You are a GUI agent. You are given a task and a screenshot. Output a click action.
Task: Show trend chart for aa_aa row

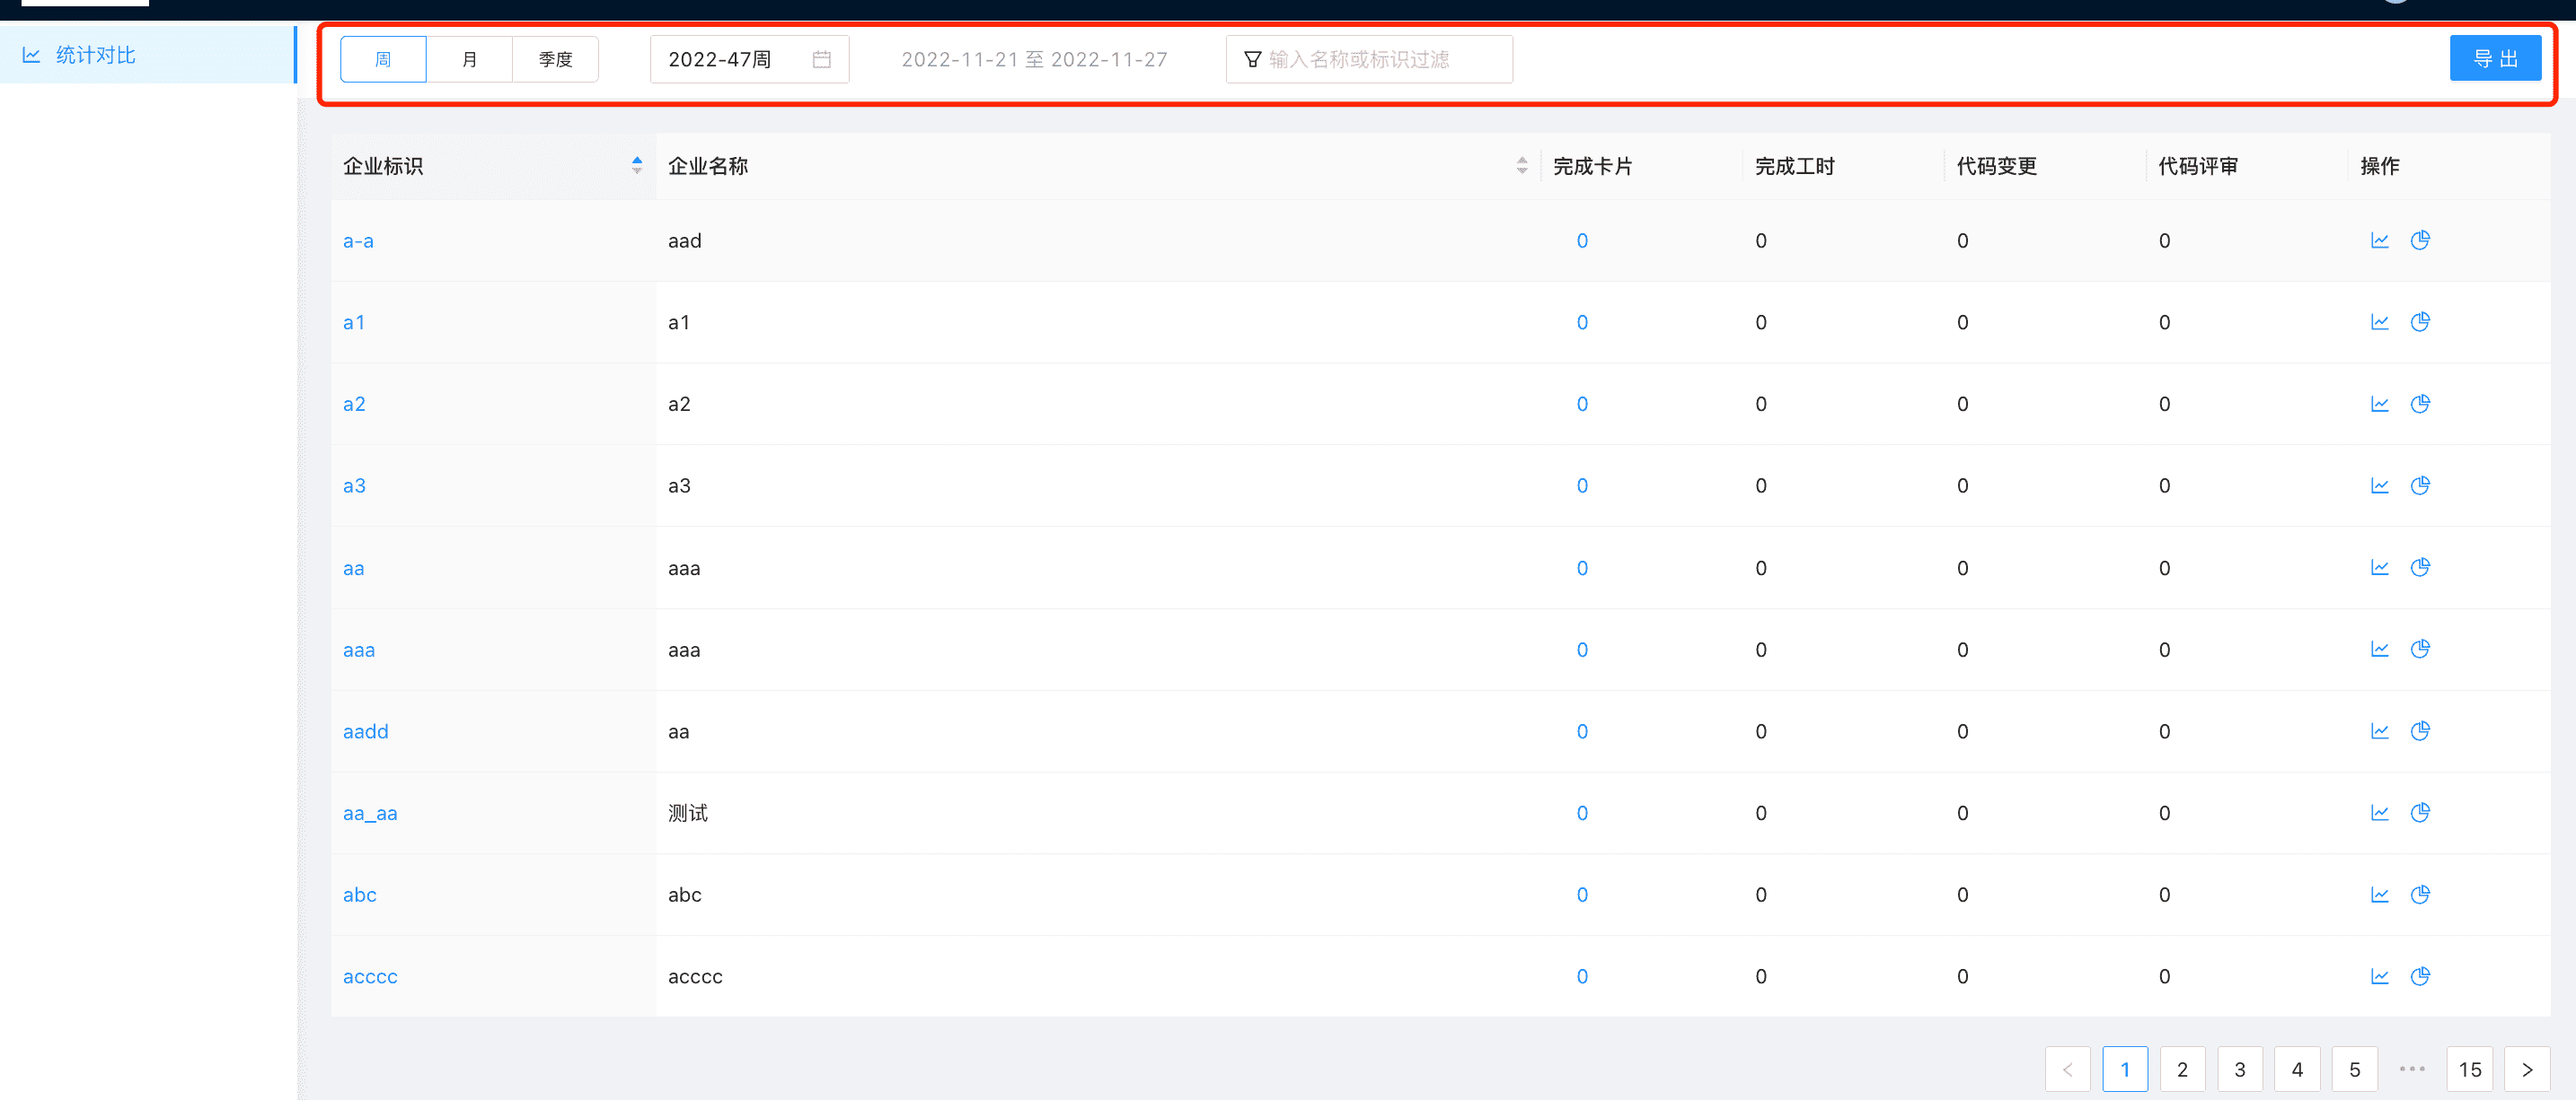(2379, 813)
